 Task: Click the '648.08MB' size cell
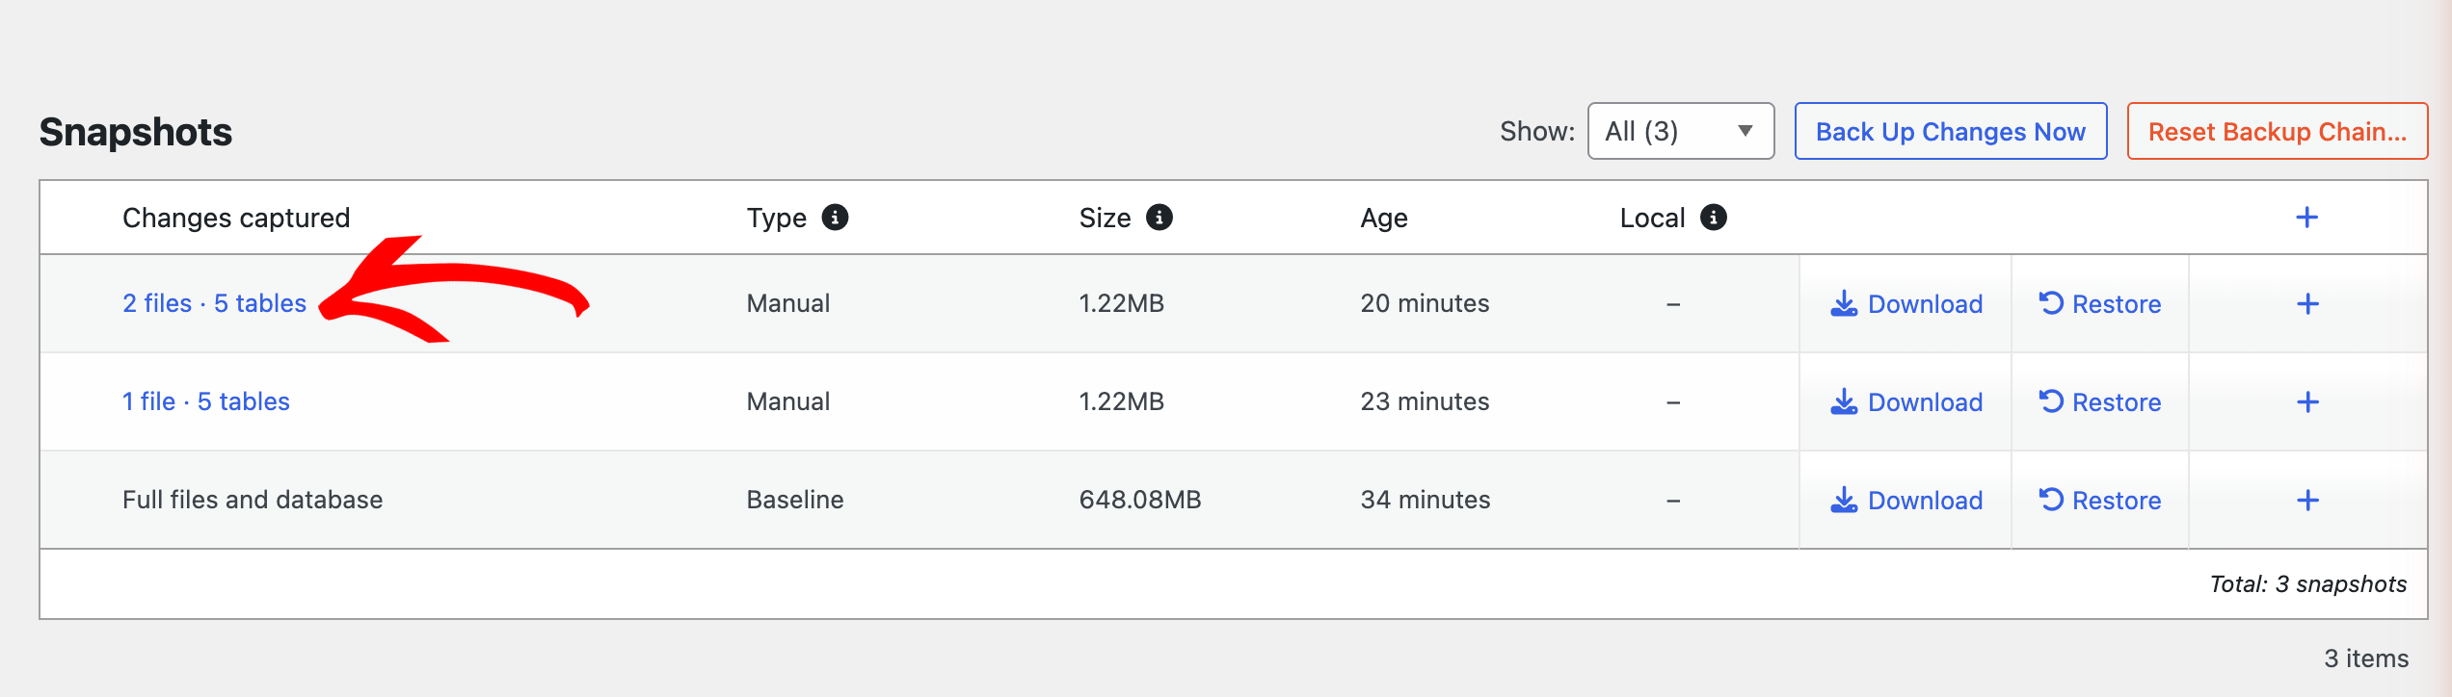[1140, 500]
